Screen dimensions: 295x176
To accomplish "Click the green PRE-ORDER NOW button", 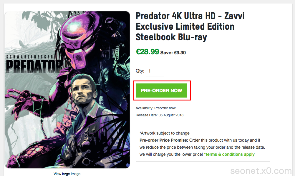I will [161, 90].
